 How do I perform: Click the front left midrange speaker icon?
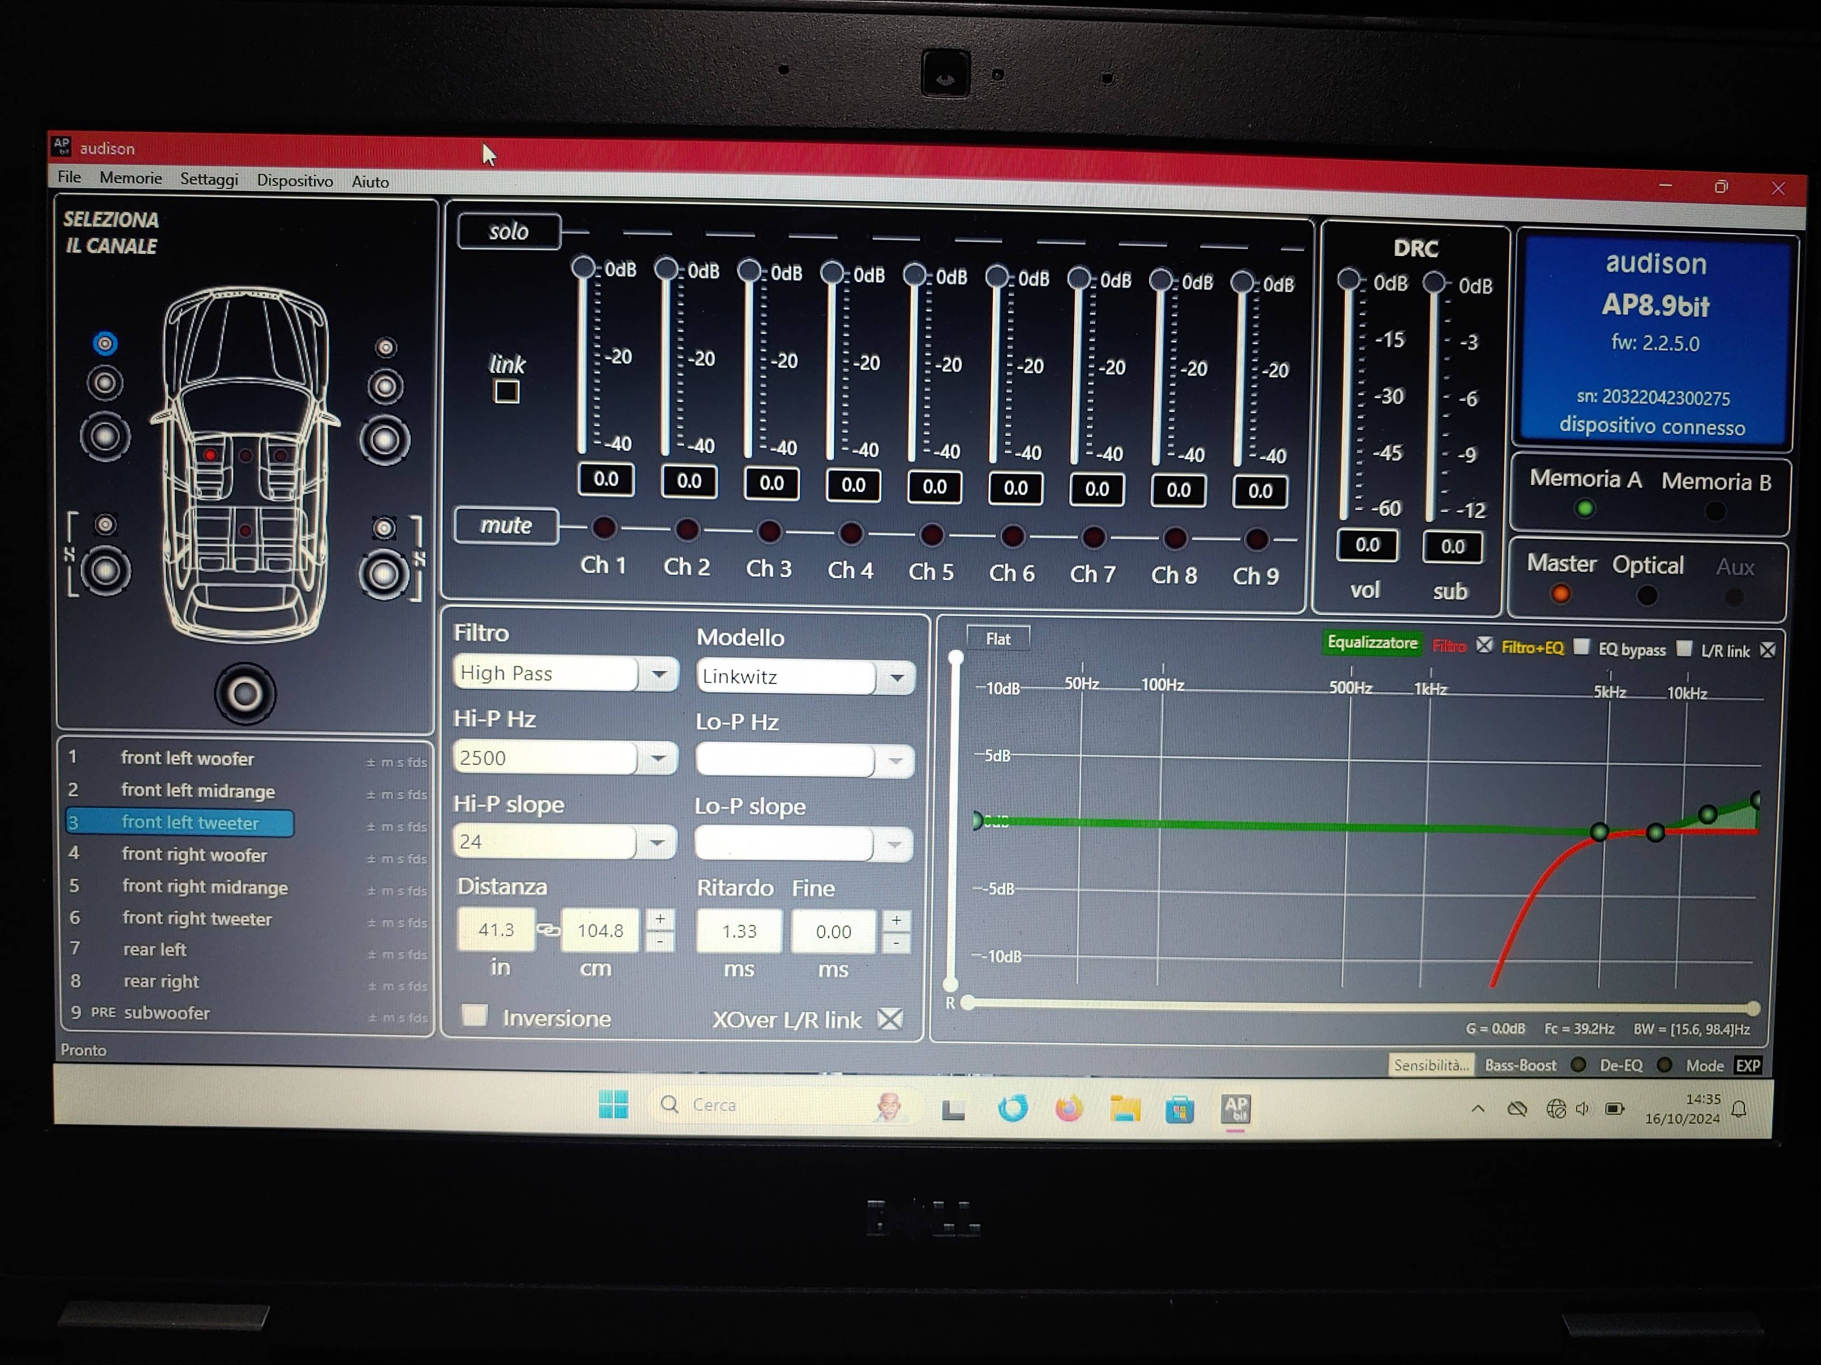click(x=104, y=383)
